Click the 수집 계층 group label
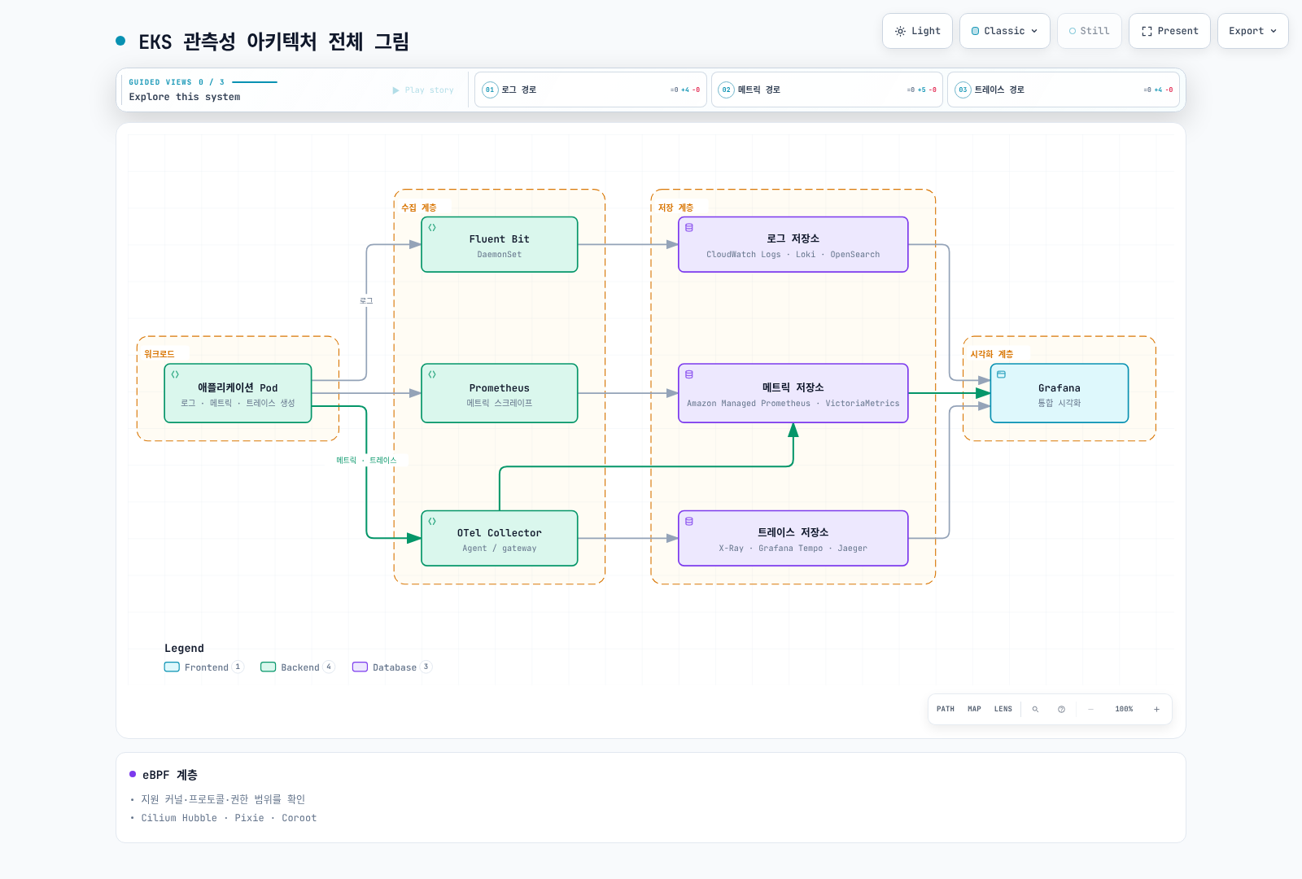Screen dimensions: 1302x879 (x=418, y=208)
